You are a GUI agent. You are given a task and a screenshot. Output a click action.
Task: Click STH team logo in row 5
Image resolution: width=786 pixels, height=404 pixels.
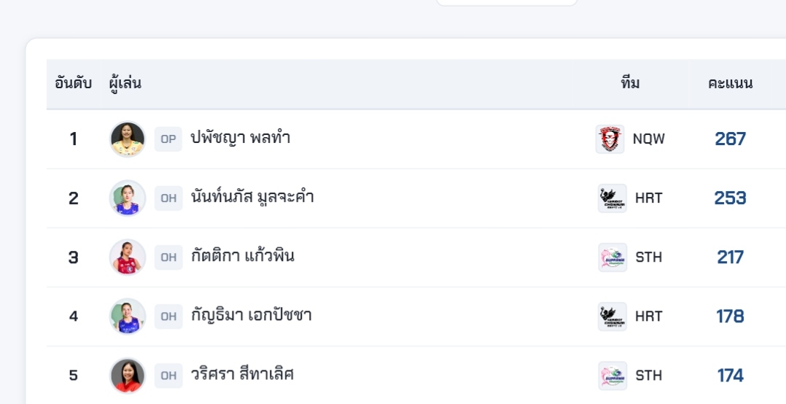(x=612, y=376)
